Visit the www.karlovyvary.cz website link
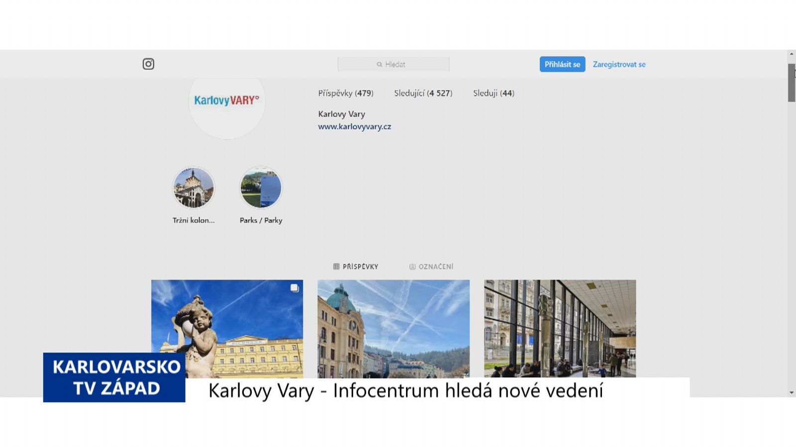Screen dimensions: 796x447 pyautogui.click(x=355, y=127)
